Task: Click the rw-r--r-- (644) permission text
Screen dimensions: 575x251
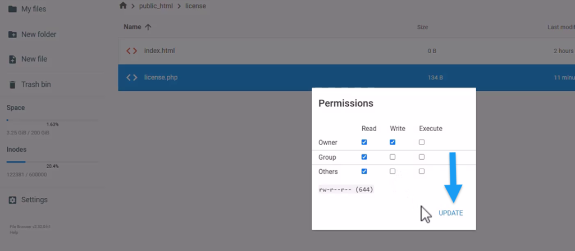Action: 346,189
